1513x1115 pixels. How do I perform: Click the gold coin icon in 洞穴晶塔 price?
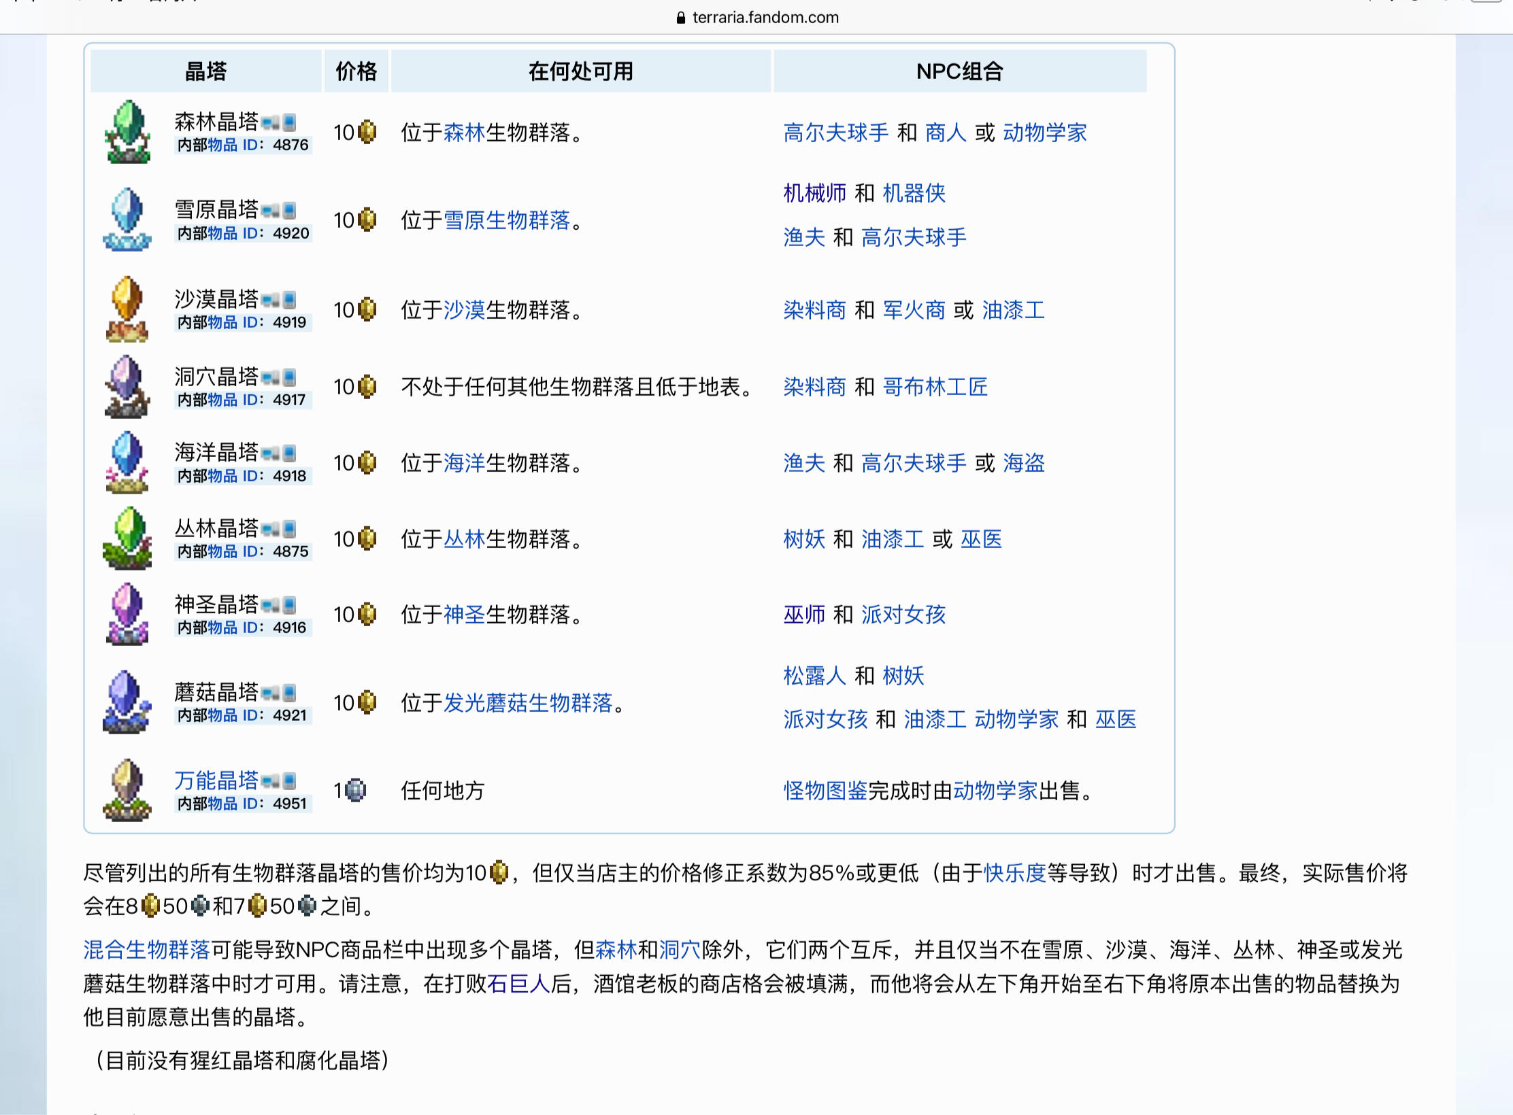click(x=367, y=386)
